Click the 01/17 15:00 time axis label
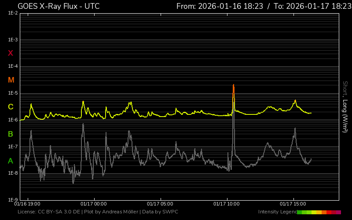Screen dimensions: 352x220 [293, 204]
